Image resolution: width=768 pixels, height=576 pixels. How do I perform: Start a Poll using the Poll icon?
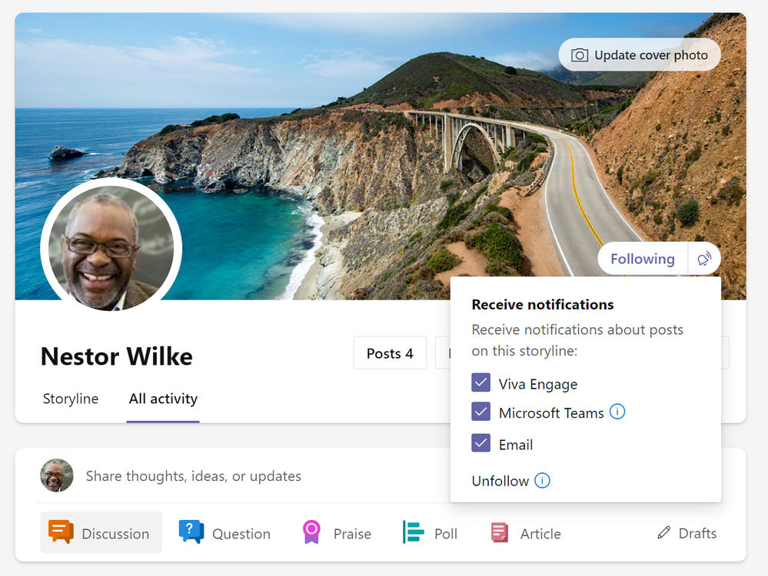pos(414,532)
